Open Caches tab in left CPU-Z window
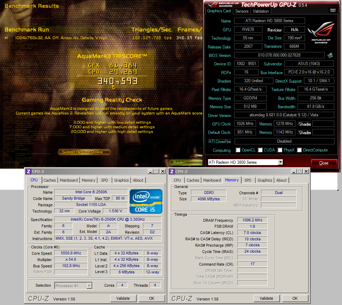This screenshot has width=342, height=305. [50, 180]
